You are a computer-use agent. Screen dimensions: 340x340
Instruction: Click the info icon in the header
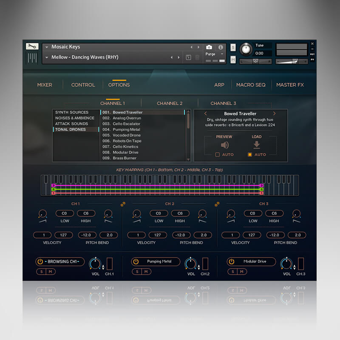point(221,47)
